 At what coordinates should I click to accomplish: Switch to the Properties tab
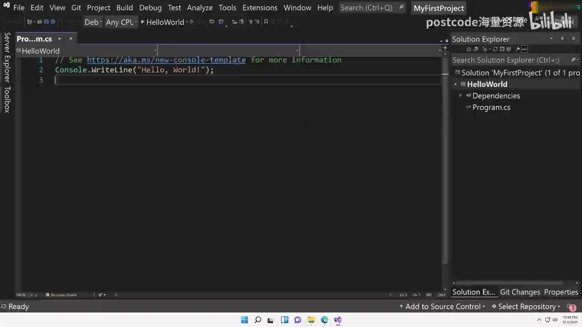click(x=561, y=292)
